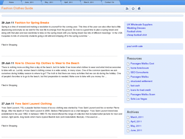This screenshot has width=185, height=139.
Task: Switch to the June, 2011 tab
Action: (x=29, y=2)
